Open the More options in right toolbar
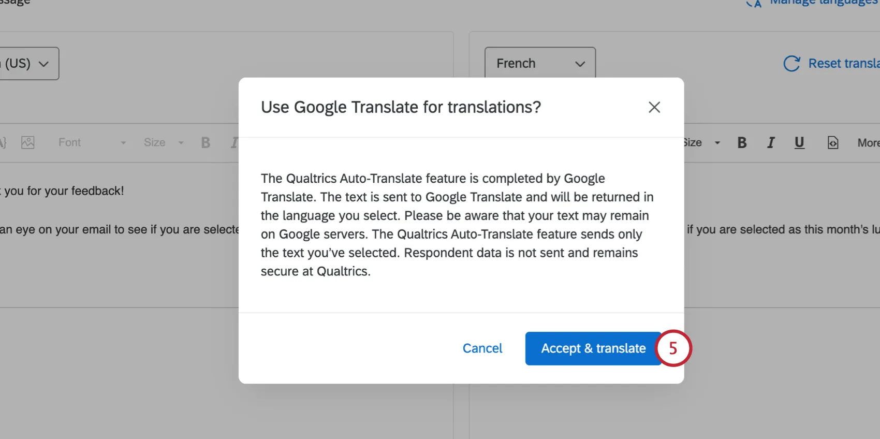The width and height of the screenshot is (880, 439). click(x=868, y=143)
